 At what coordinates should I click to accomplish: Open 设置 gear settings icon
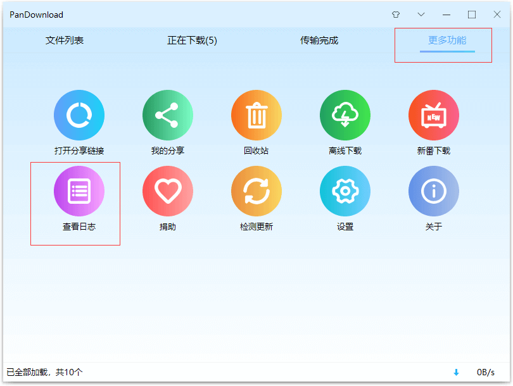pyautogui.click(x=345, y=191)
